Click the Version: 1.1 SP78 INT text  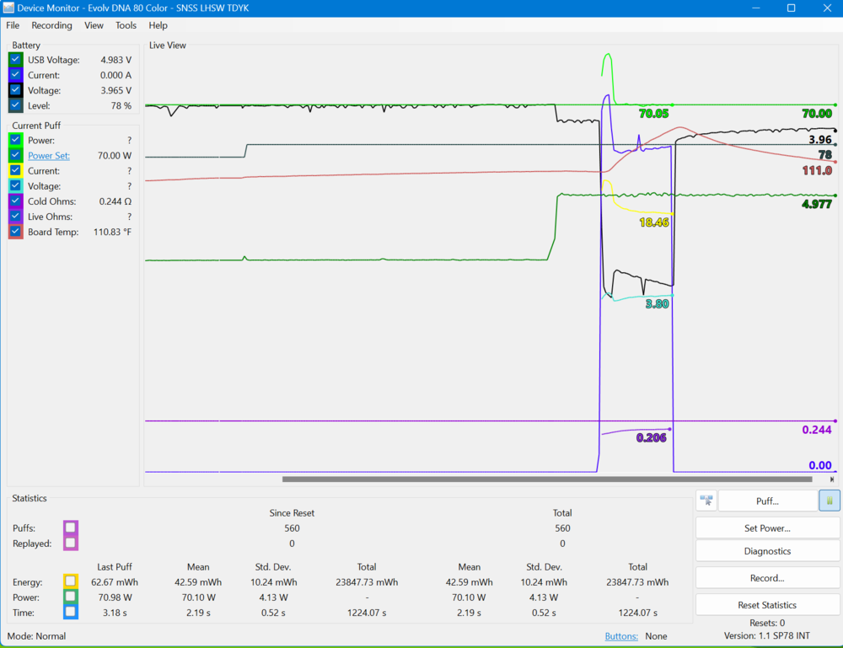pyautogui.click(x=766, y=635)
